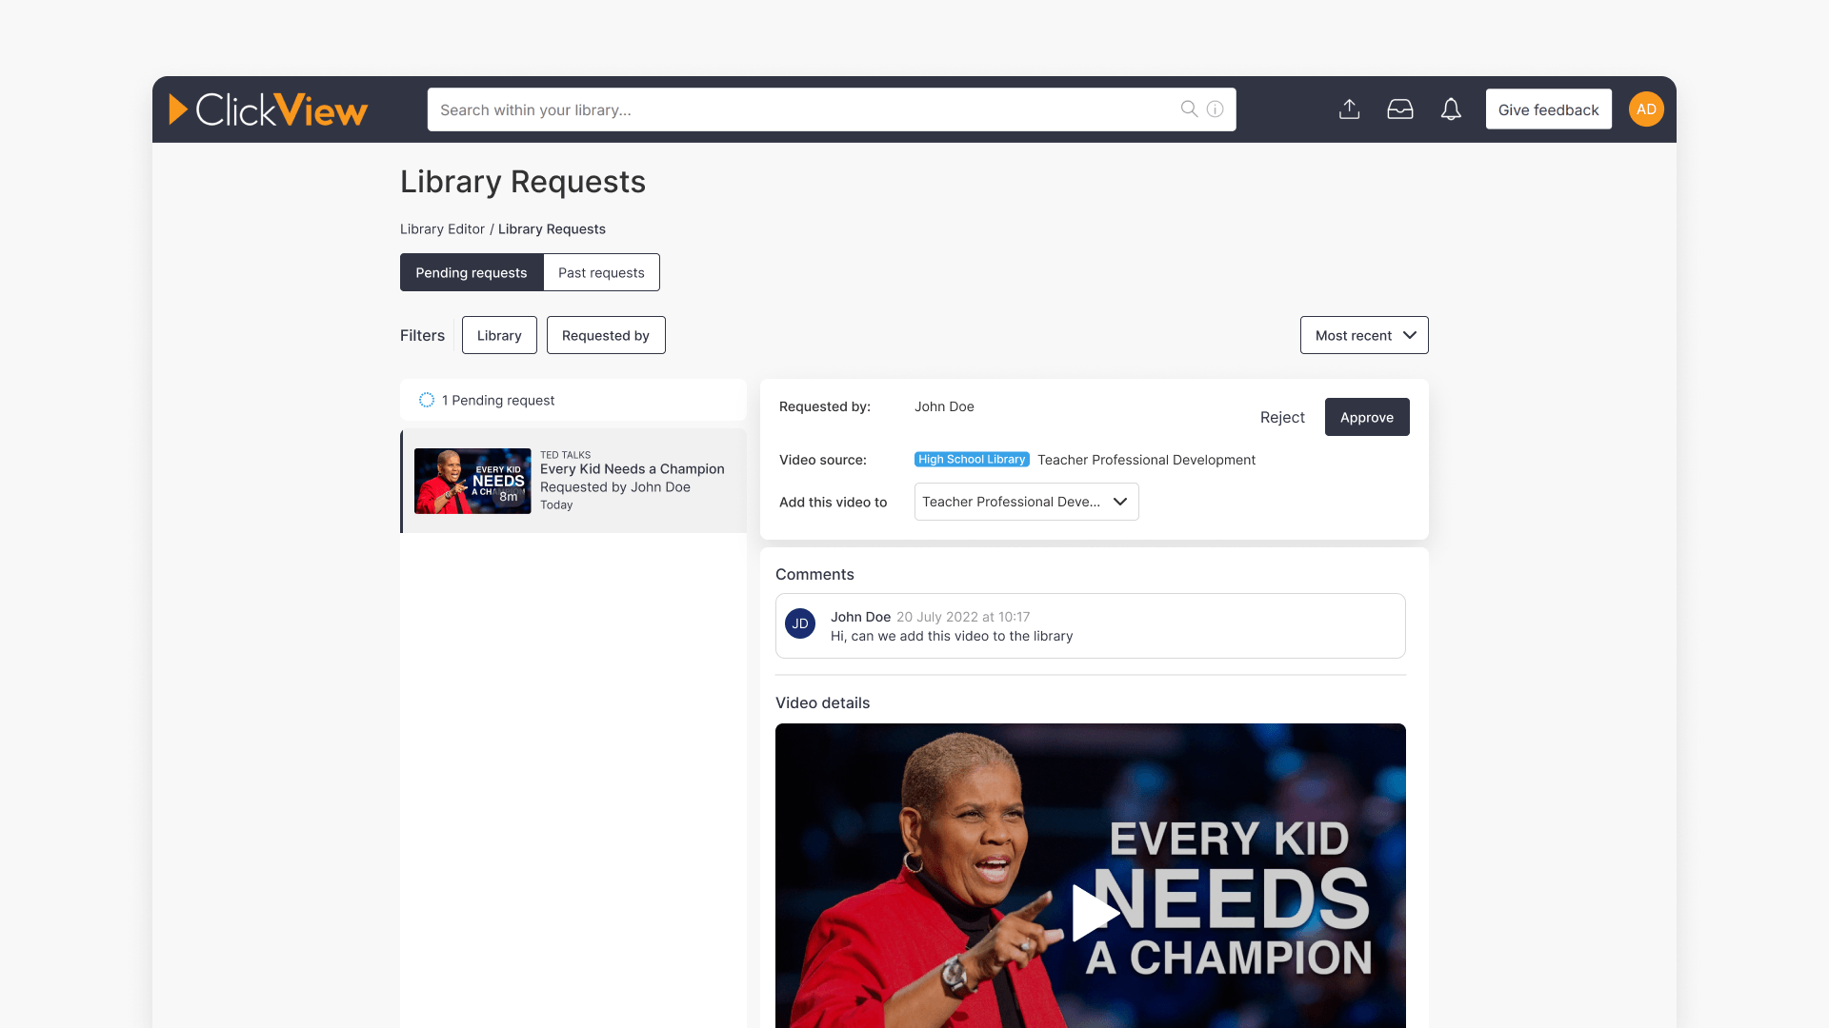This screenshot has width=1829, height=1028.
Task: Open the inbox icon
Action: click(1400, 109)
